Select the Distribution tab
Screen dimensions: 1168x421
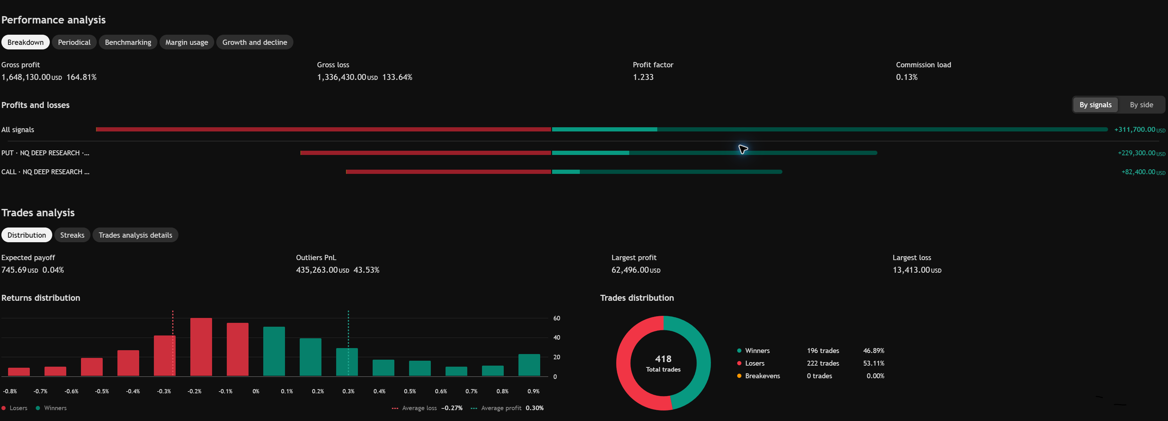pos(26,235)
